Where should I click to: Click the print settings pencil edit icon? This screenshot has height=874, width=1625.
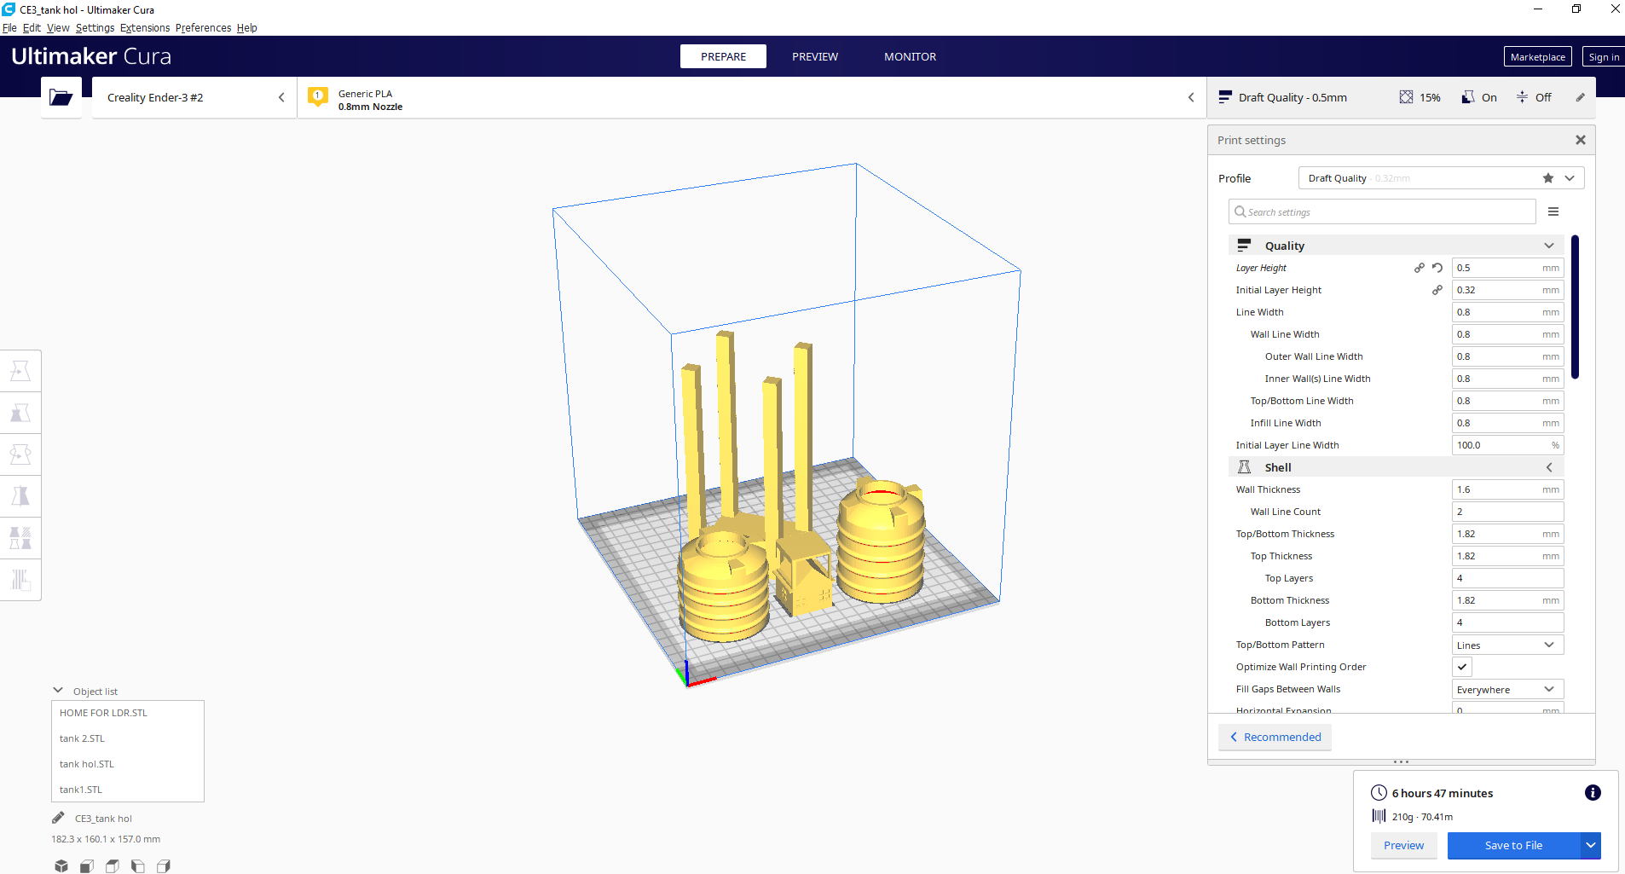click(1580, 97)
